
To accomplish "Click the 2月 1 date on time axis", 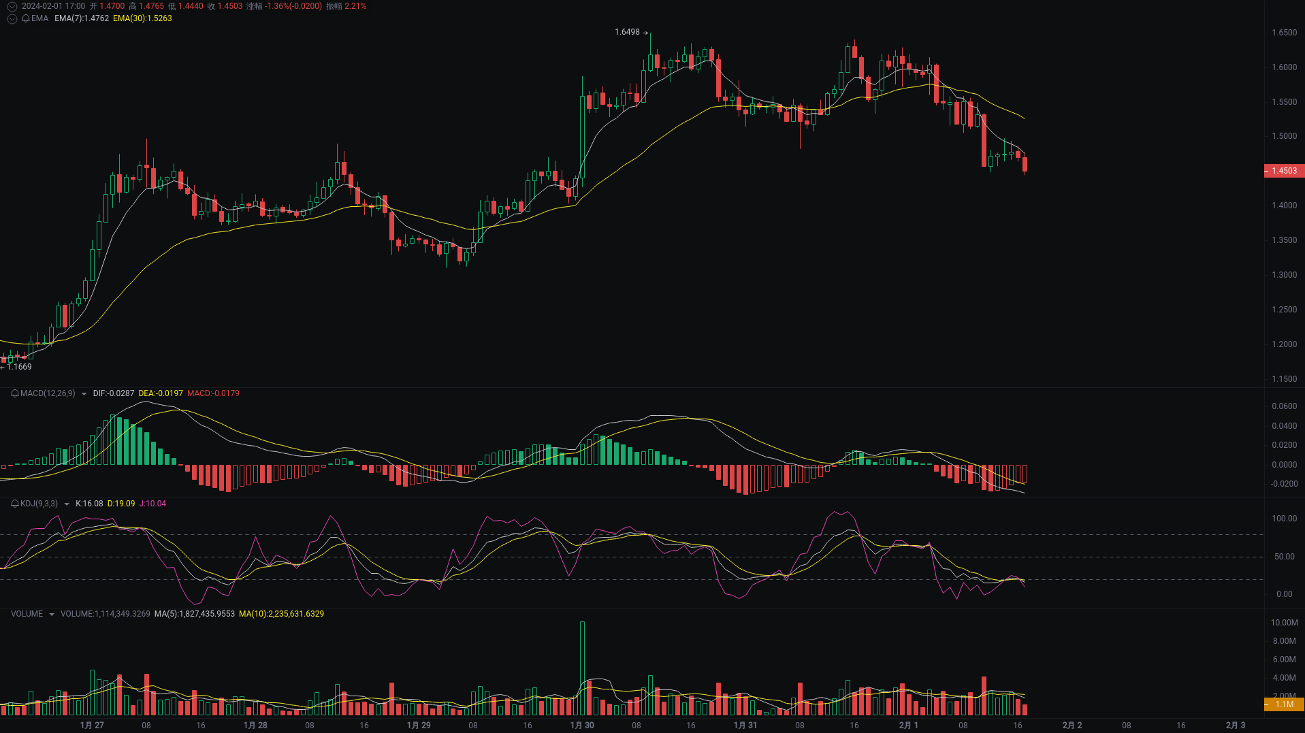I will [909, 726].
